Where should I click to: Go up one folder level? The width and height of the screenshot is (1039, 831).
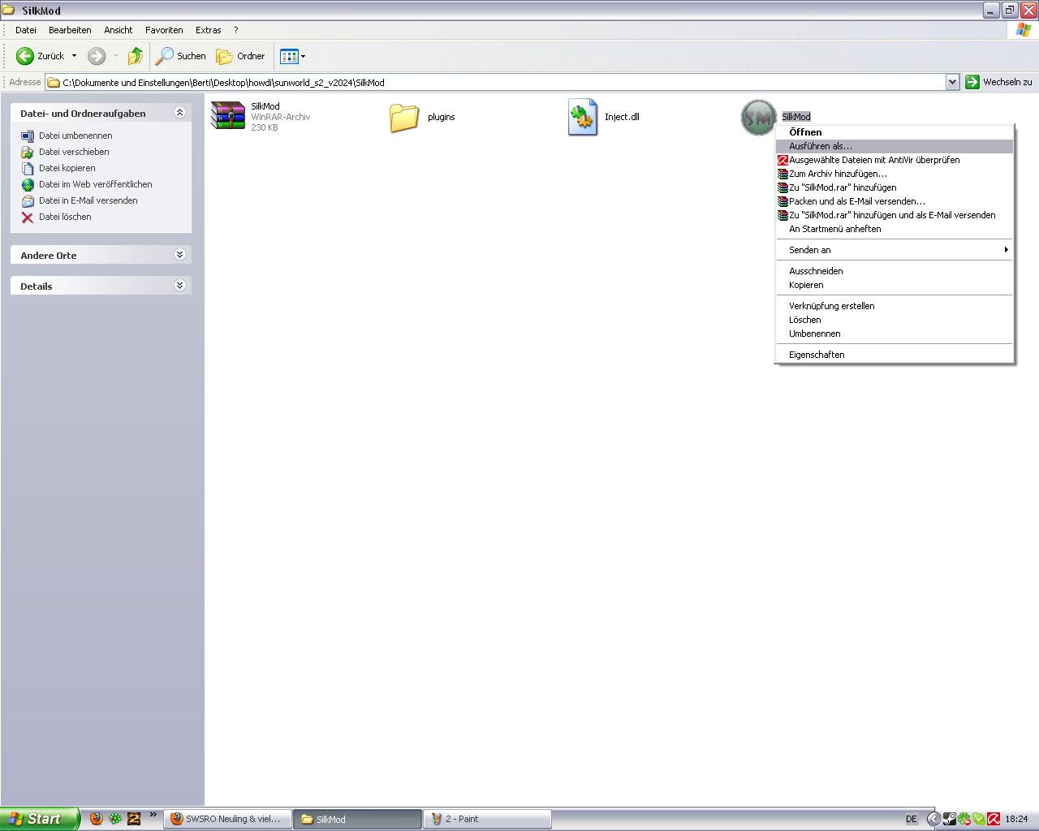click(x=136, y=56)
